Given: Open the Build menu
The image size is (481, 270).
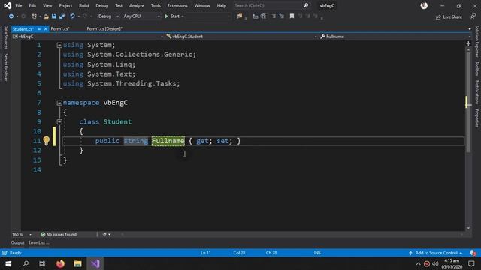Looking at the screenshot, I should (x=83, y=5).
